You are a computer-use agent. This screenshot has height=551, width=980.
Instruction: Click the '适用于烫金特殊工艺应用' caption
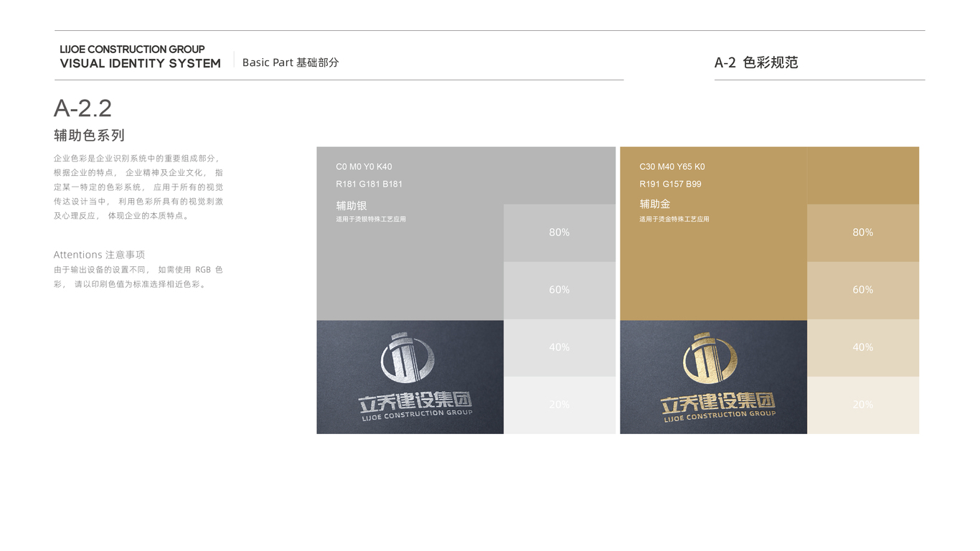tap(674, 219)
